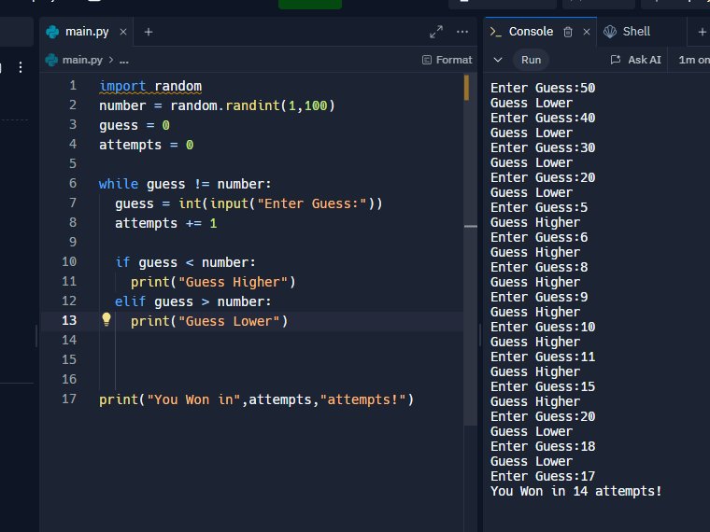Click the final "You Won in" print line

tap(256, 399)
